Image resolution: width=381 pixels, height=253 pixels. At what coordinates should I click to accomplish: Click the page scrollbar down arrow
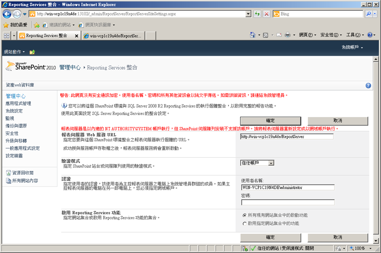(376, 241)
